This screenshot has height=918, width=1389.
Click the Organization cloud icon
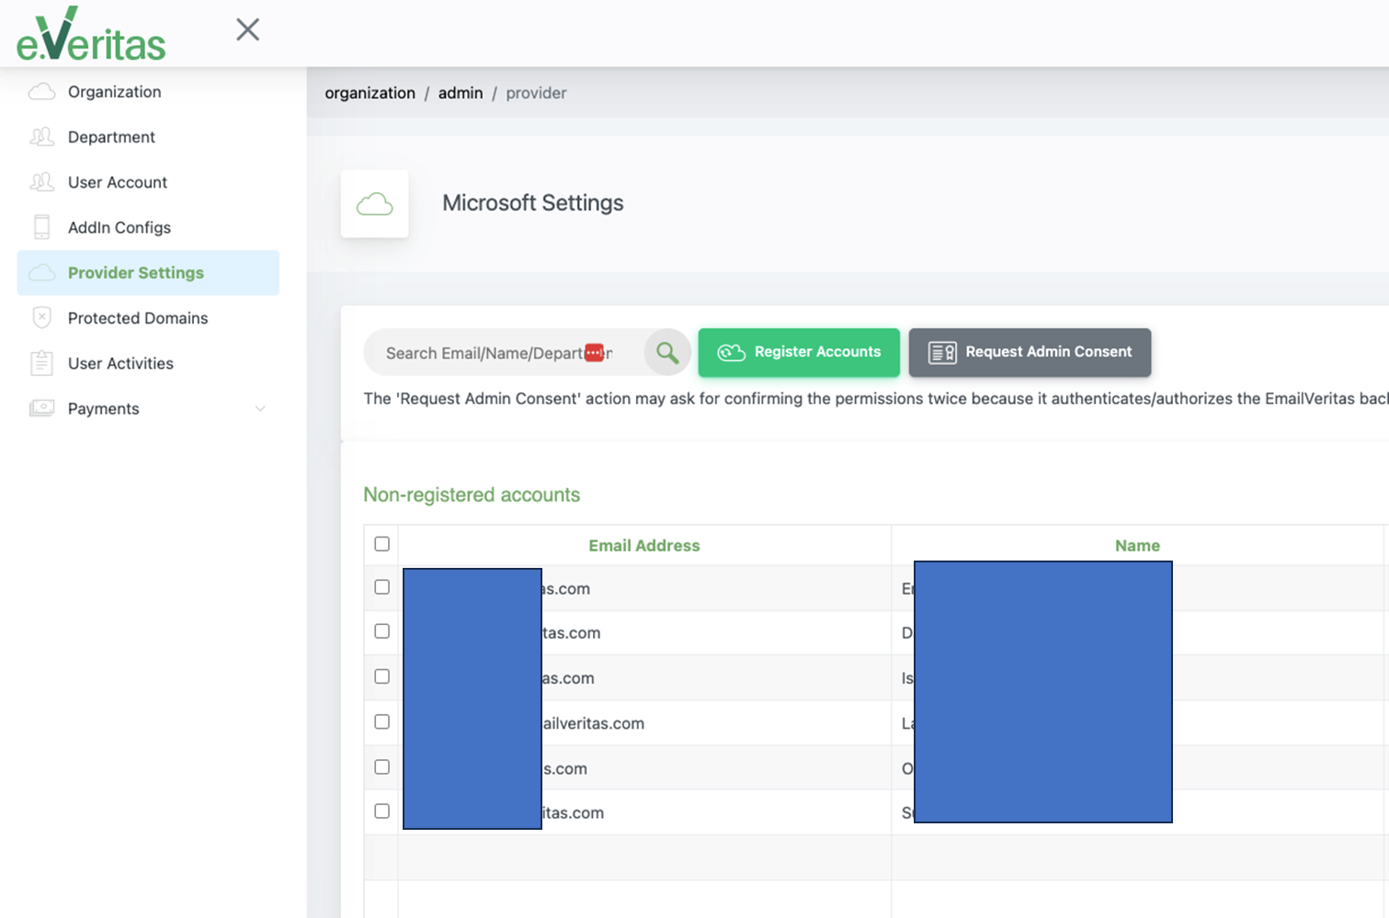[41, 92]
